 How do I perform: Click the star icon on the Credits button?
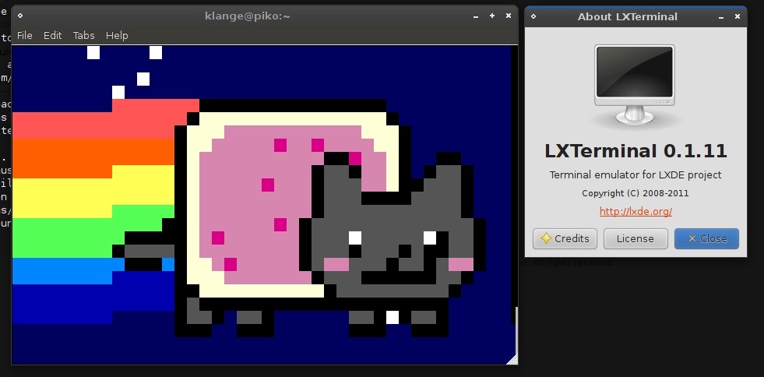545,238
